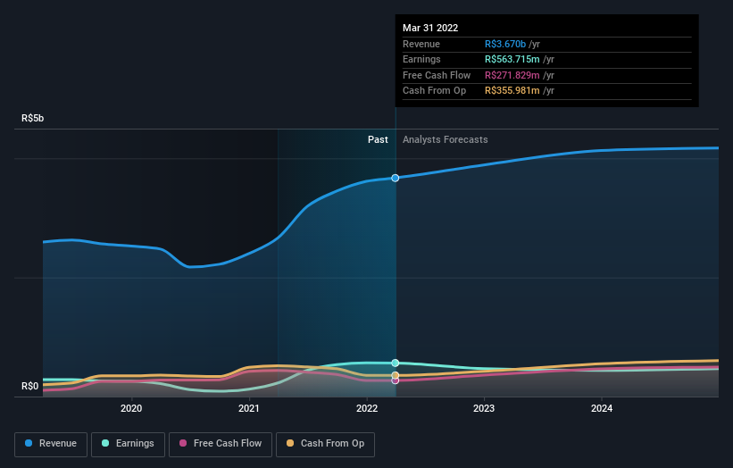Image resolution: width=733 pixels, height=468 pixels.
Task: Click the Earnings row label in tooltip
Action: 421,59
